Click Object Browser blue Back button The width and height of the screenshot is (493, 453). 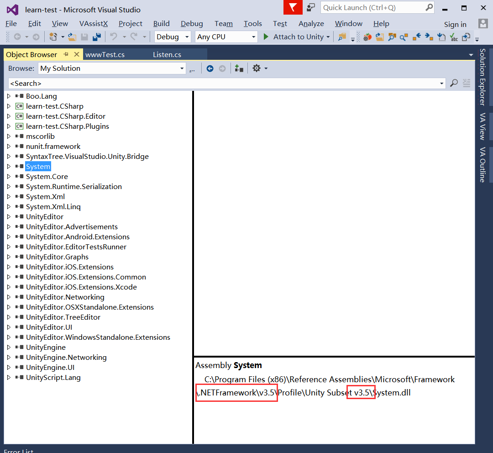[x=210, y=68]
